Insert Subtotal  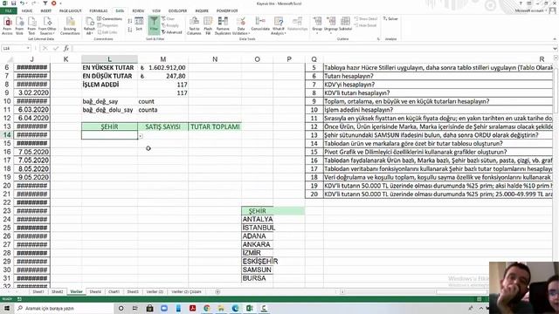345,24
